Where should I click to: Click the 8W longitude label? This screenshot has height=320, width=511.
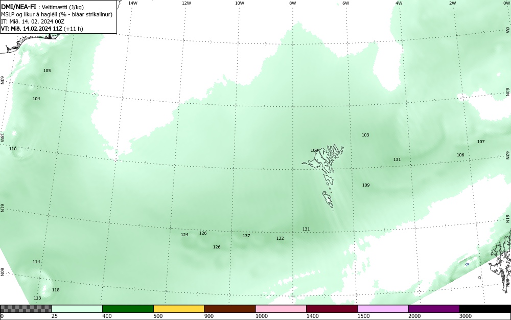point(293,3)
